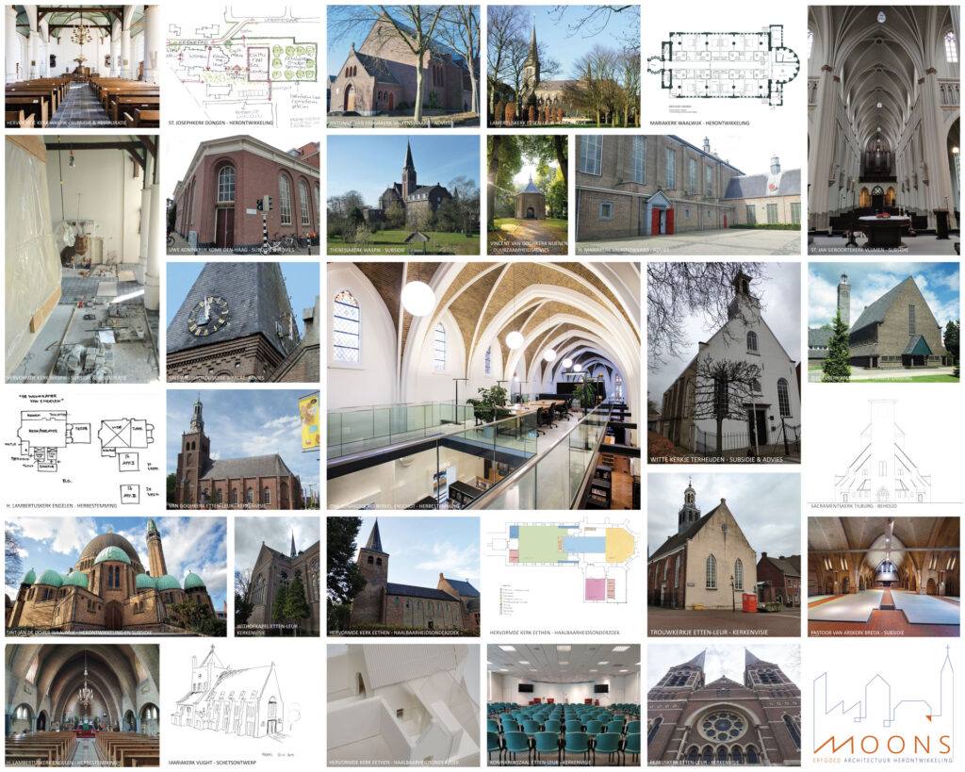Select the Withofkapel Etten-Leur photo
The width and height of the screenshot is (965, 772).
click(x=277, y=577)
